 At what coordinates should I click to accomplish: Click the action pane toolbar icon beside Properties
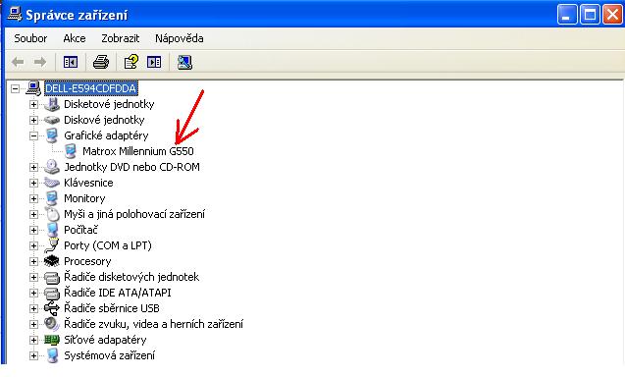coord(154,62)
